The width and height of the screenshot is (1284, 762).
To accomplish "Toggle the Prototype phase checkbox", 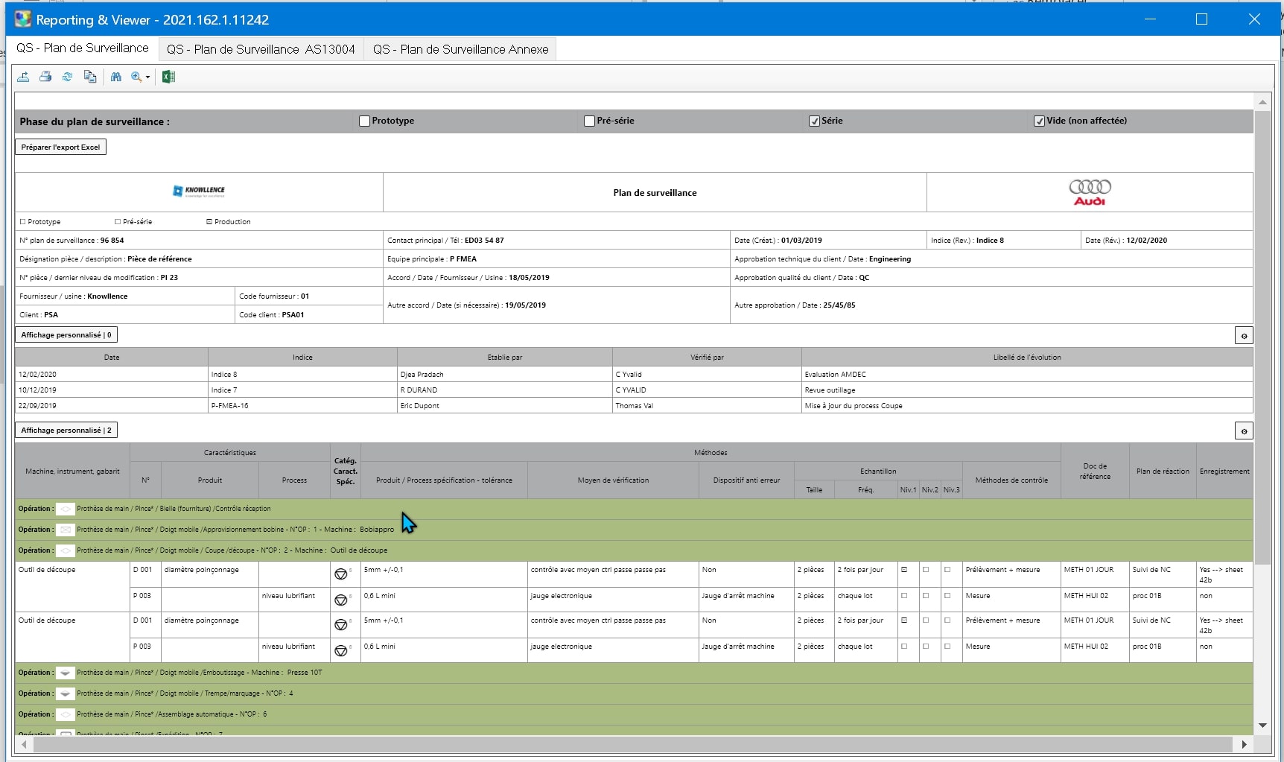I will click(364, 121).
